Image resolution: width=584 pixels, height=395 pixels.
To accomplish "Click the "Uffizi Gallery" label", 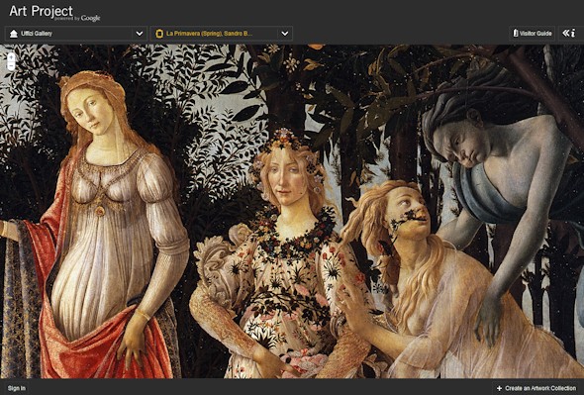I will click(x=37, y=34).
